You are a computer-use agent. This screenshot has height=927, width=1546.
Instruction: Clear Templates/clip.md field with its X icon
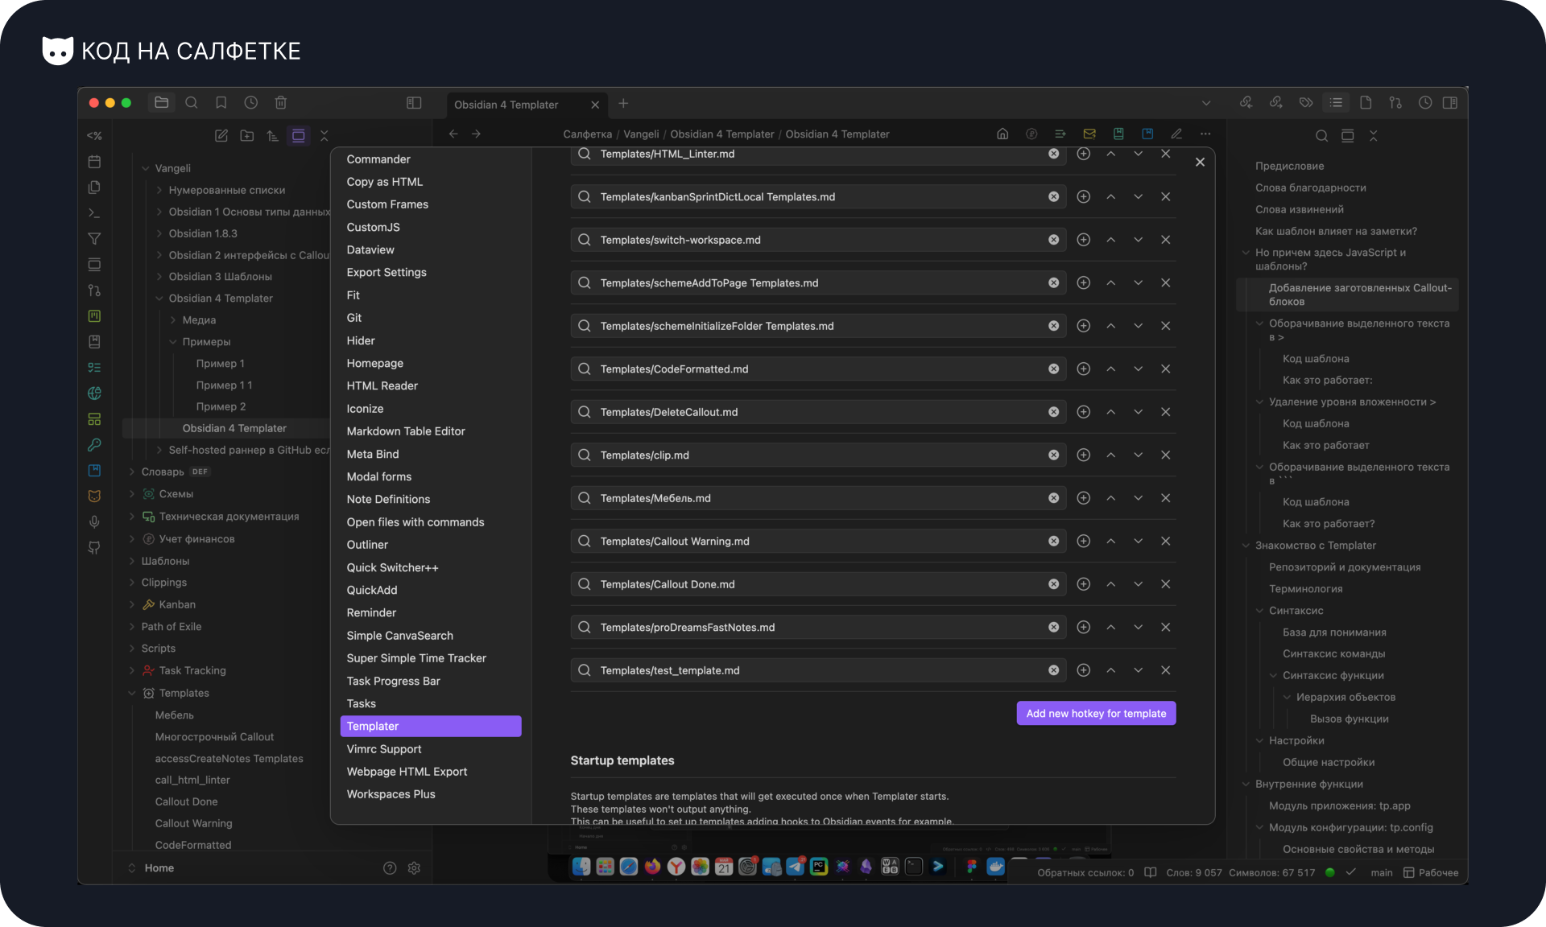click(1053, 455)
